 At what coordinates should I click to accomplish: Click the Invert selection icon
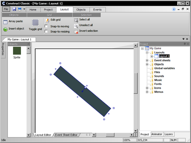[x=76, y=32]
